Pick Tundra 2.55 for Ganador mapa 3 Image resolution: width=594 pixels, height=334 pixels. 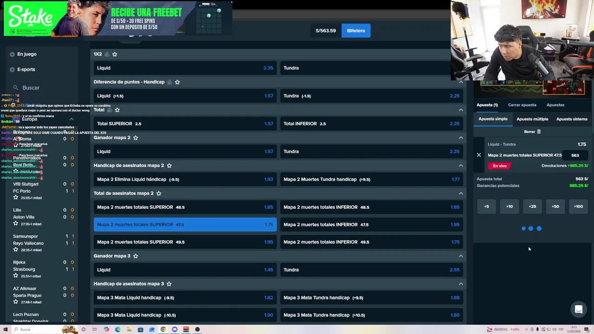371,270
